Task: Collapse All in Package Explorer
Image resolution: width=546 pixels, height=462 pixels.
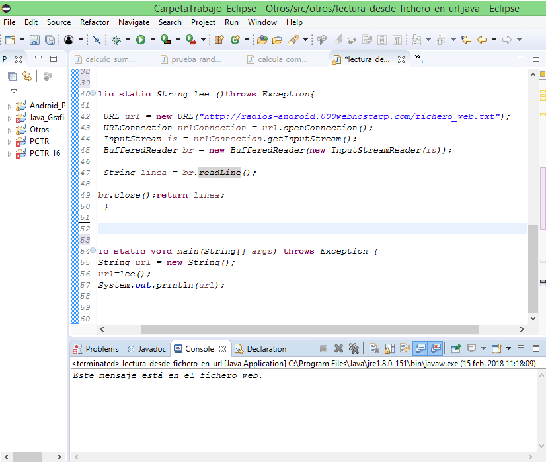Action: [x=12, y=76]
